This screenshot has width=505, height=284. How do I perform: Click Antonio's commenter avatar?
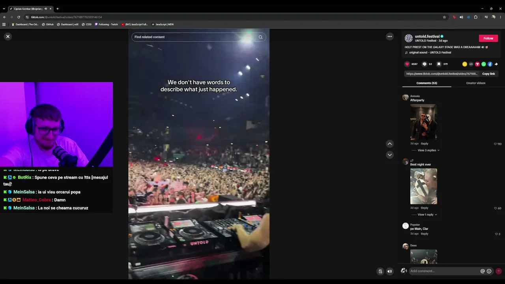pyautogui.click(x=406, y=97)
